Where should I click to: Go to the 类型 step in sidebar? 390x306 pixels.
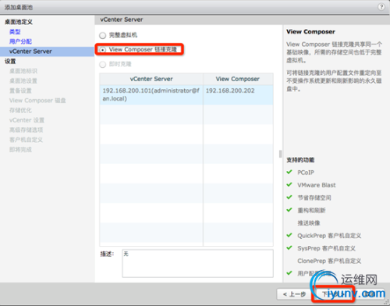coord(15,32)
